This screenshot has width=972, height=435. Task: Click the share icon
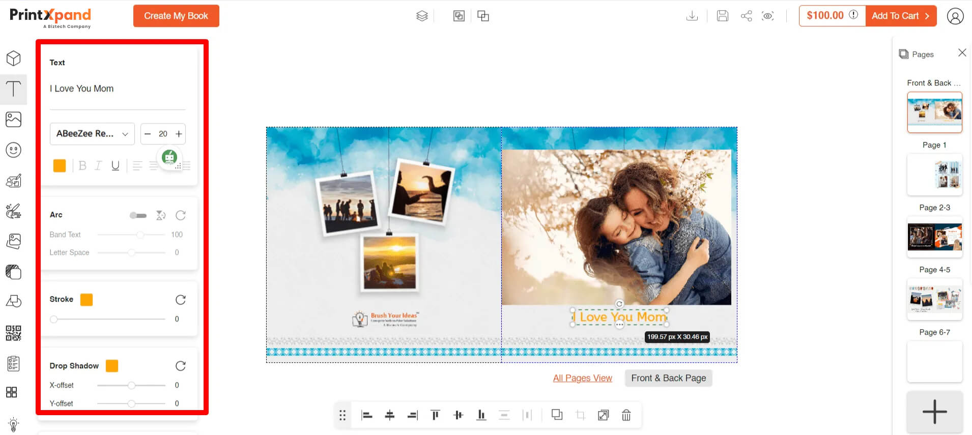pos(746,16)
